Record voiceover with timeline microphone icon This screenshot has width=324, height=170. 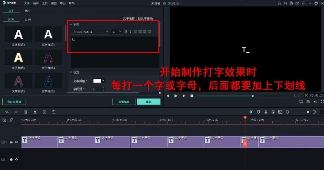point(266,112)
